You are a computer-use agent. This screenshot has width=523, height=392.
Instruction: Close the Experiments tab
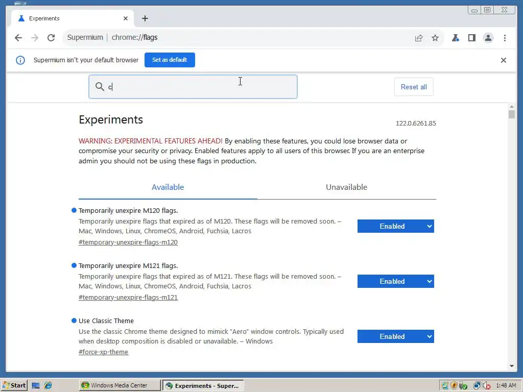pos(126,18)
